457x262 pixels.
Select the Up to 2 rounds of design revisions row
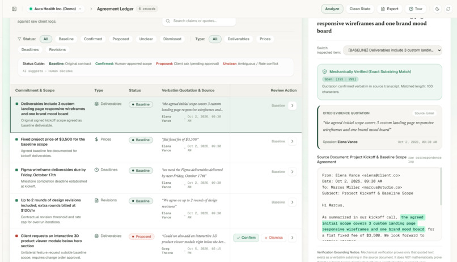point(156,211)
